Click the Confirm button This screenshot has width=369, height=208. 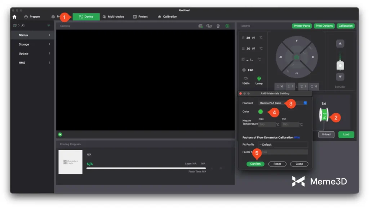(255, 164)
